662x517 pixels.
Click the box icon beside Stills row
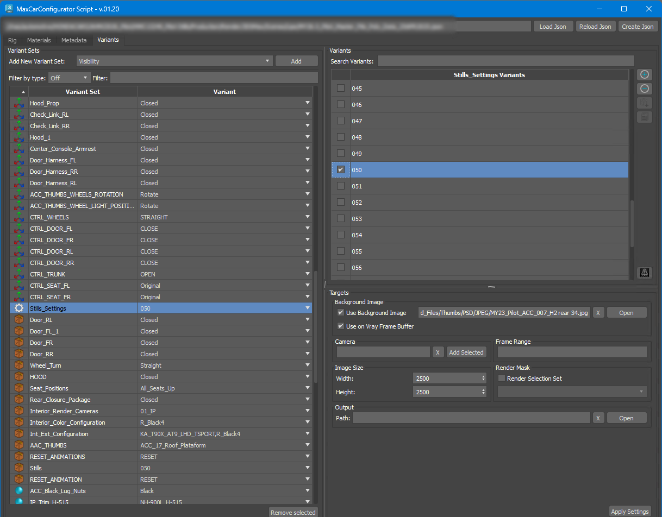[19, 468]
